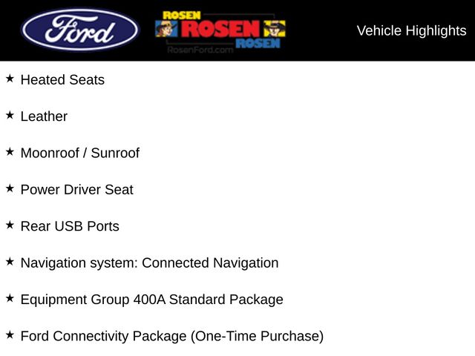Click the Vehicle Highlights heading
This screenshot has height=356, width=475.
[411, 30]
